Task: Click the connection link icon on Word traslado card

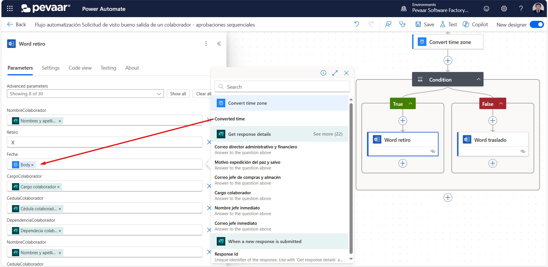Action: (x=523, y=151)
